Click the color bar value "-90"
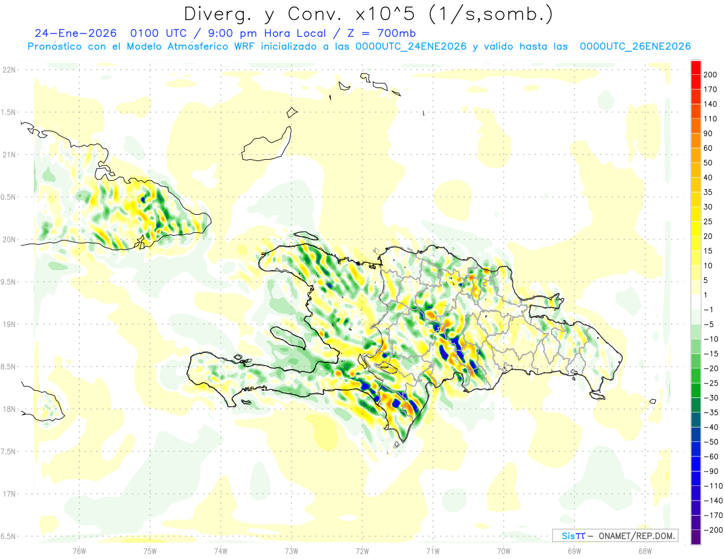 click(711, 472)
